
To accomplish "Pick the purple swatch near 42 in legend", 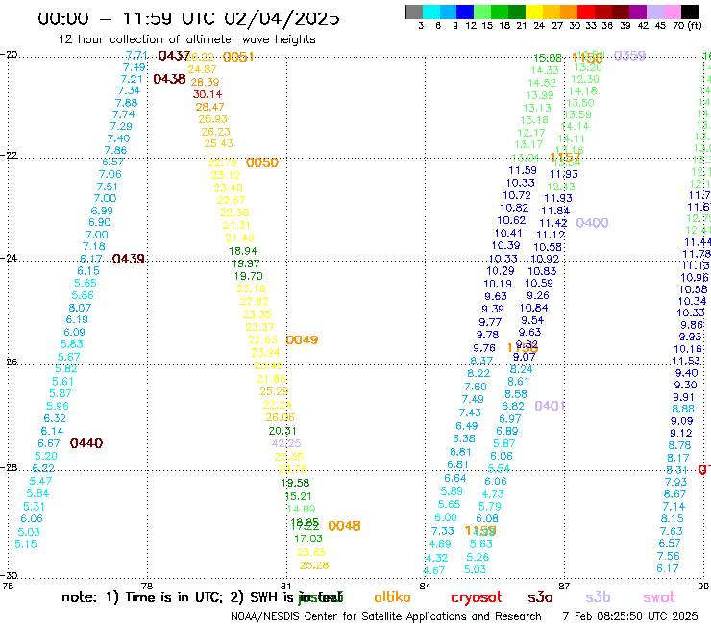I will click(x=638, y=12).
